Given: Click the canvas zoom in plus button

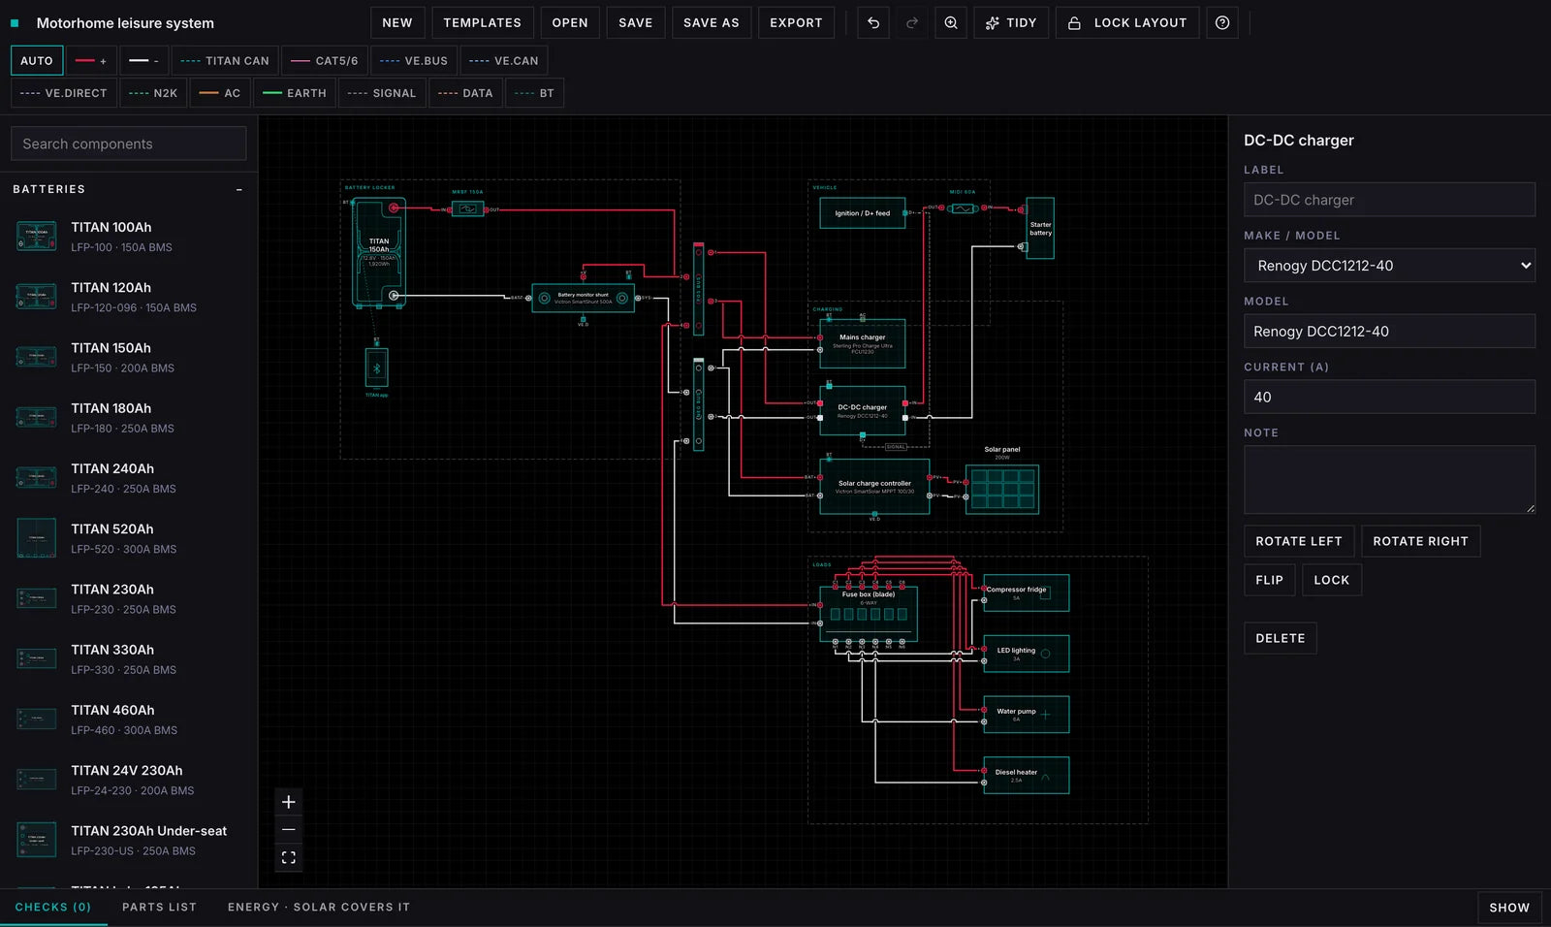Looking at the screenshot, I should pos(289,802).
